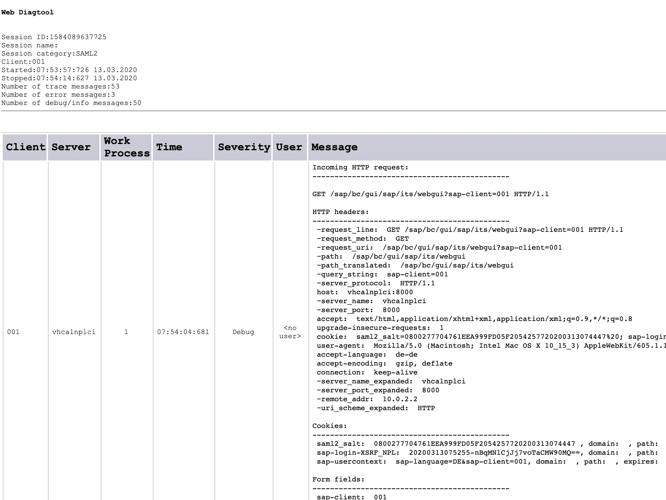Click the Time column header
Viewport: 666px width, 500px height.
pos(169,147)
